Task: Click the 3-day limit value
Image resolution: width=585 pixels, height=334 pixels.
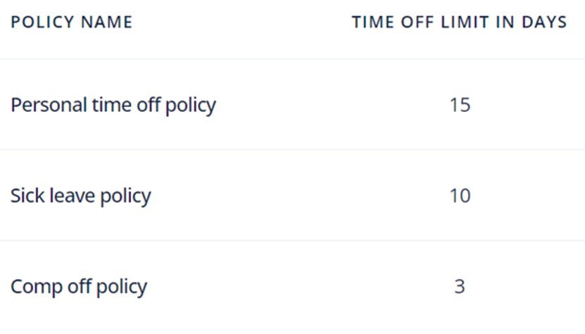Action: [460, 287]
